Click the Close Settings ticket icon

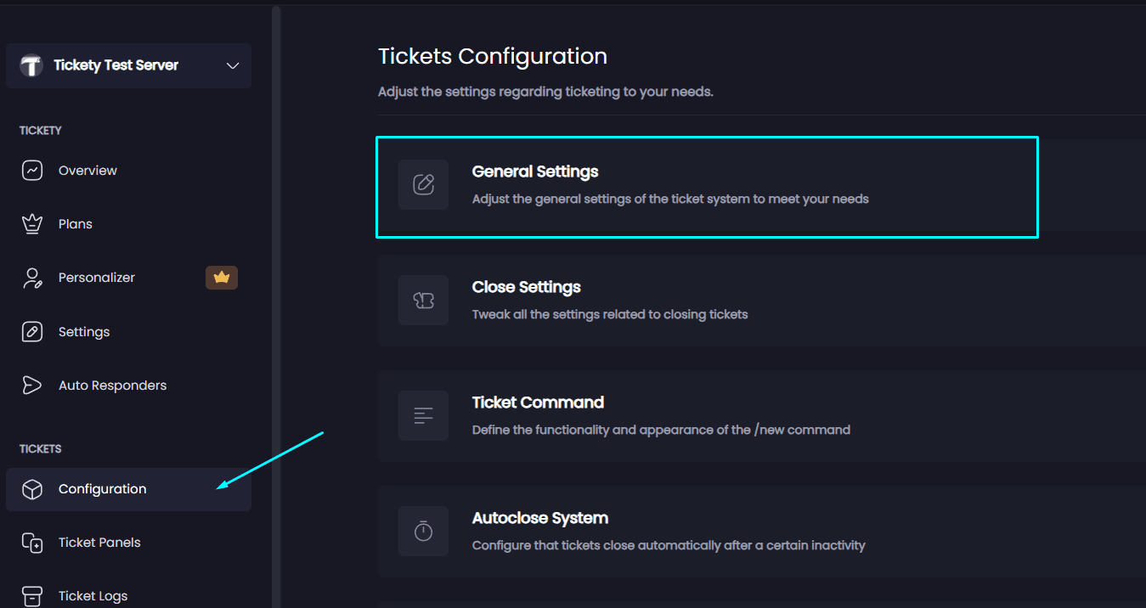point(423,300)
